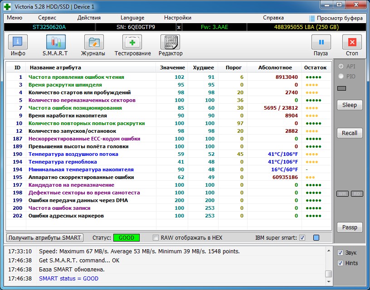Click the absolute value 60935186
This screenshot has height=290, width=370.
[x=285, y=177]
